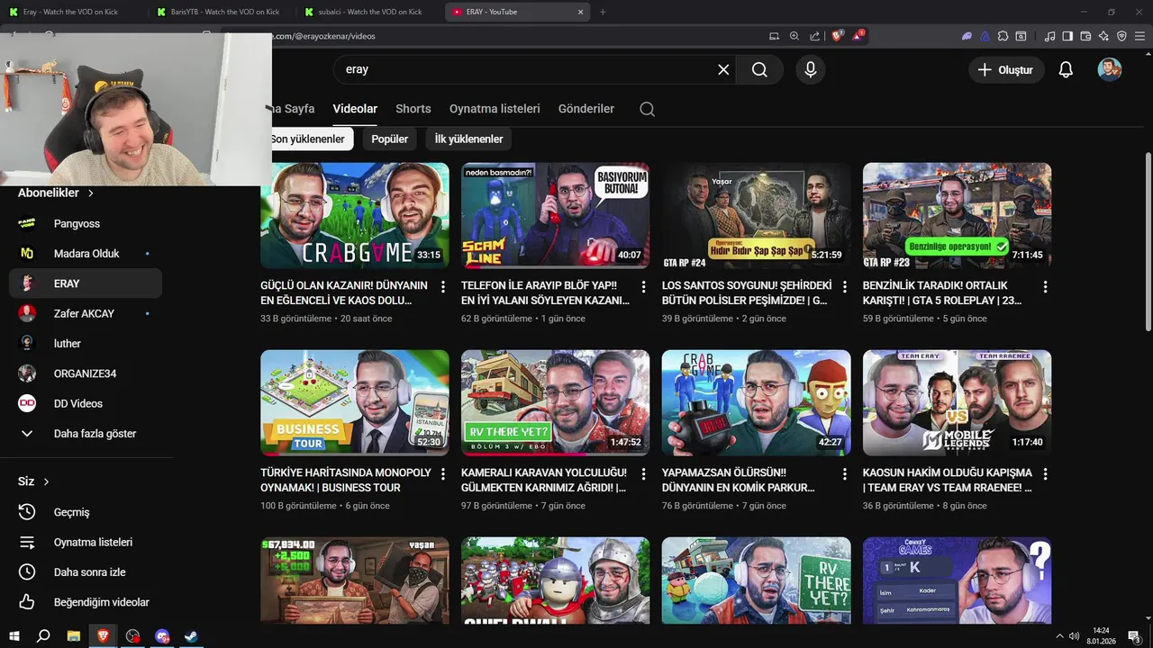Open Brave Wallet icon in toolbar

[x=1085, y=36]
